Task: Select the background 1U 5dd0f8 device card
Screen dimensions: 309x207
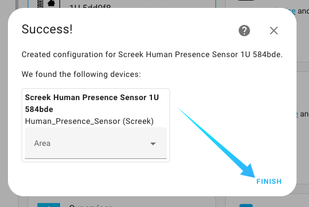Action: click(122, 4)
